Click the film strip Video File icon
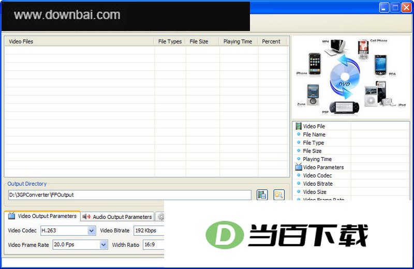Screen dimensions: 414x269 [x=299, y=126]
